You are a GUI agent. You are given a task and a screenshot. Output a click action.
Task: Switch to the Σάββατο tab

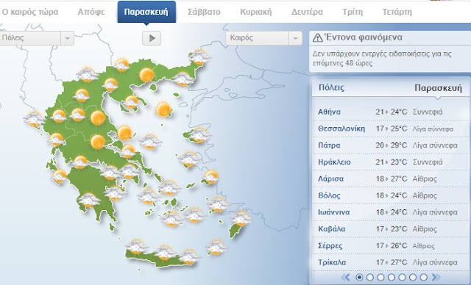tap(204, 12)
